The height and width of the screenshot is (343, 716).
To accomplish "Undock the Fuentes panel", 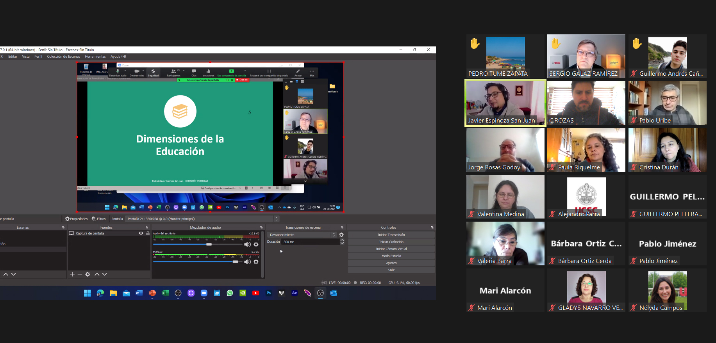I will click(147, 227).
